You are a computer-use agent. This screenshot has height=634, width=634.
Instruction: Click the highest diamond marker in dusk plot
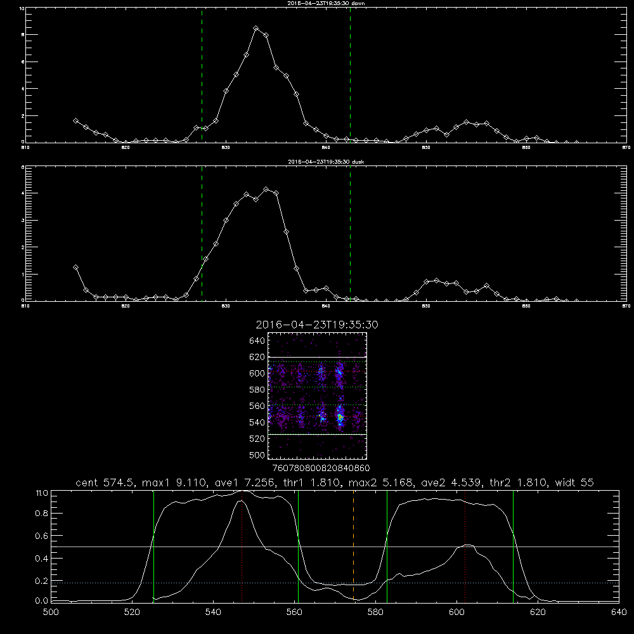pos(266,189)
